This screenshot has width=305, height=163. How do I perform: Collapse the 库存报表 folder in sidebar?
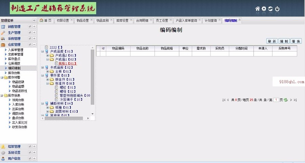2,95
